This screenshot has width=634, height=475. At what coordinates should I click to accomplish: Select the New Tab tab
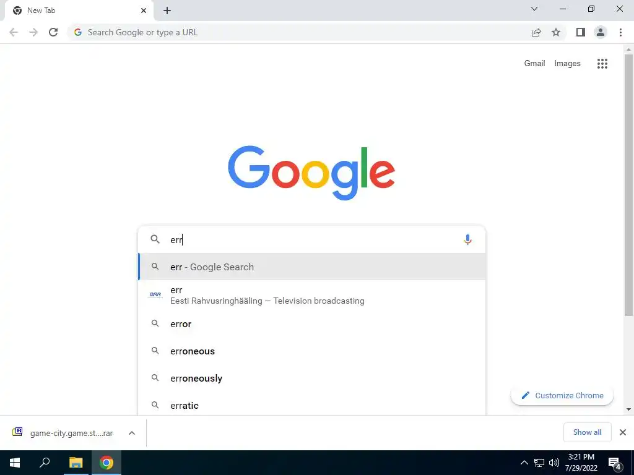79,11
